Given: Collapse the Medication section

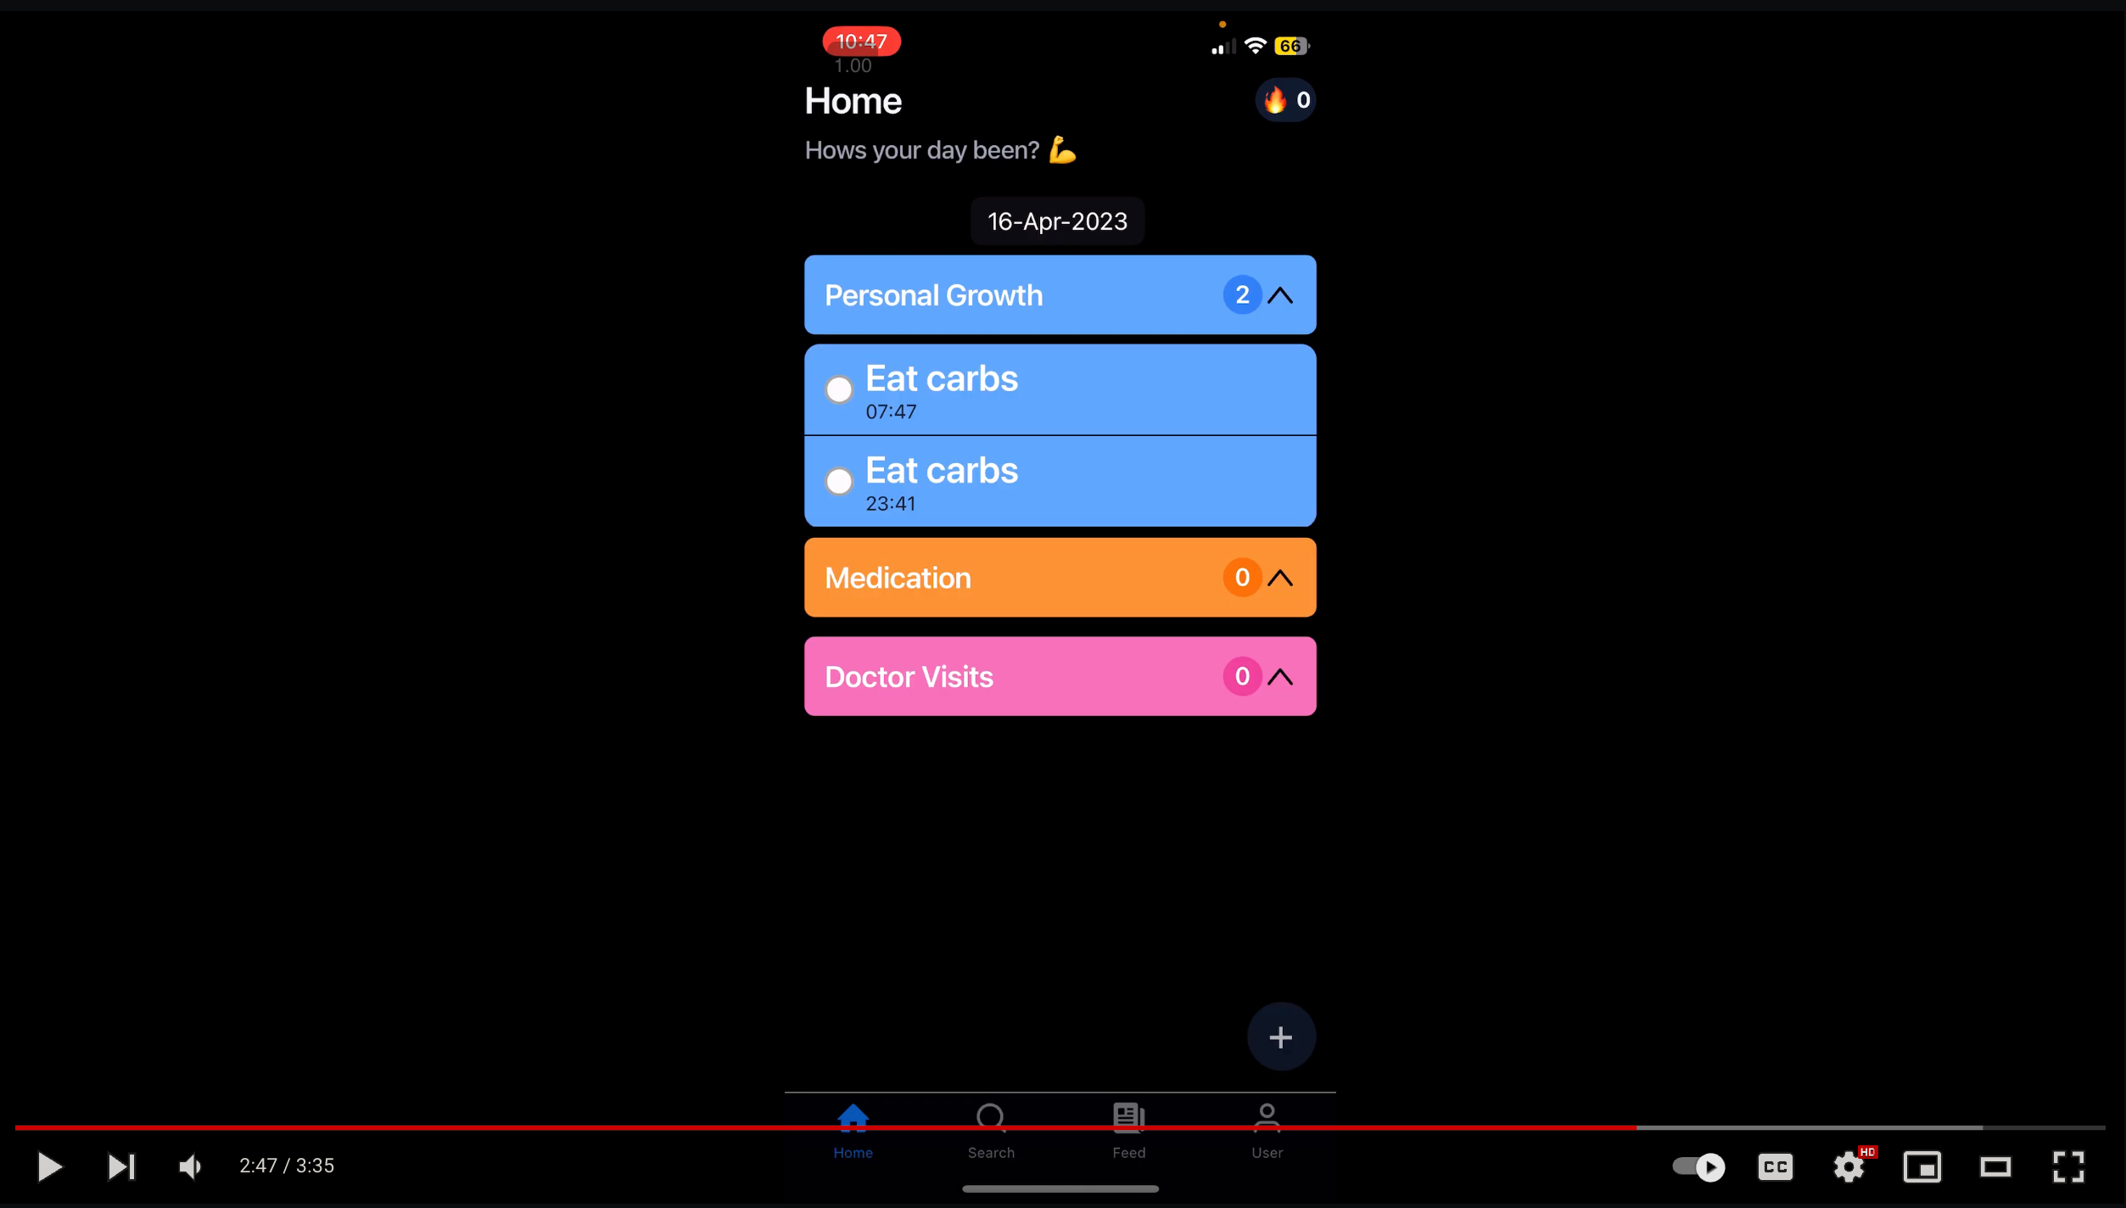Looking at the screenshot, I should pos(1280,578).
